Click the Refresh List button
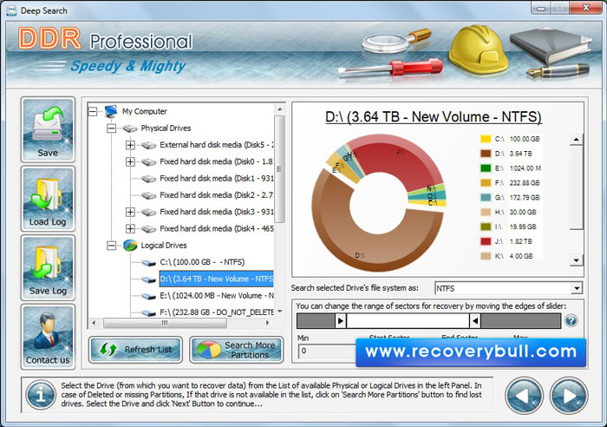The width and height of the screenshot is (607, 427). coord(135,350)
